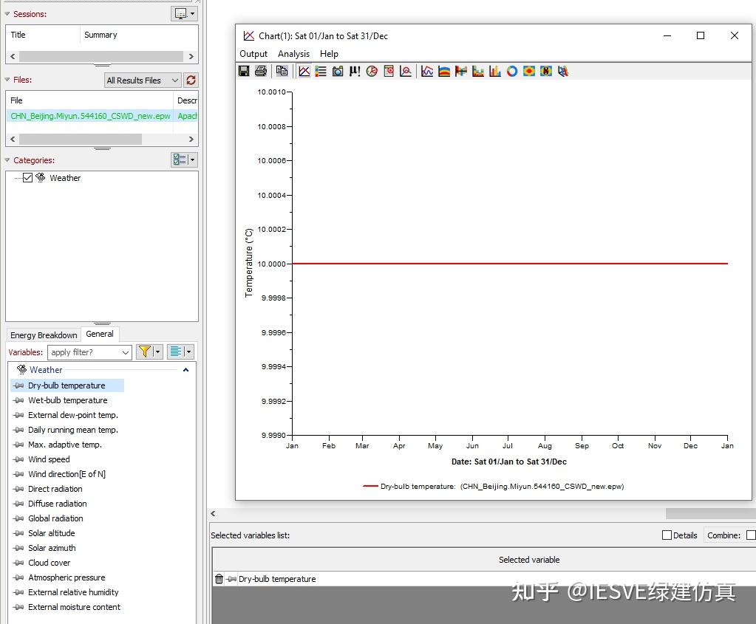Switch to the General tab
Screen dimensions: 756x624
click(100, 334)
